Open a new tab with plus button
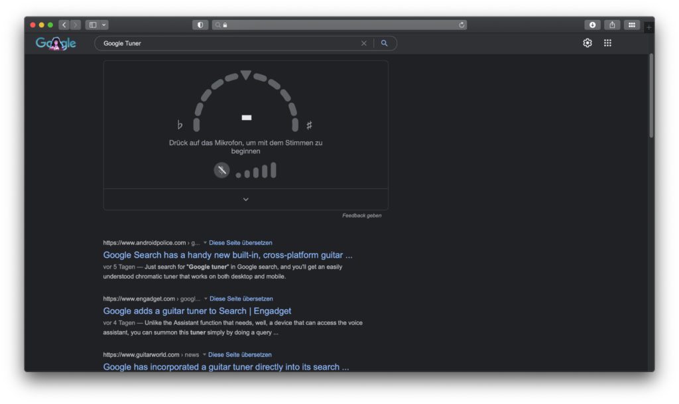Screen dimensions: 679x404 click(648, 27)
